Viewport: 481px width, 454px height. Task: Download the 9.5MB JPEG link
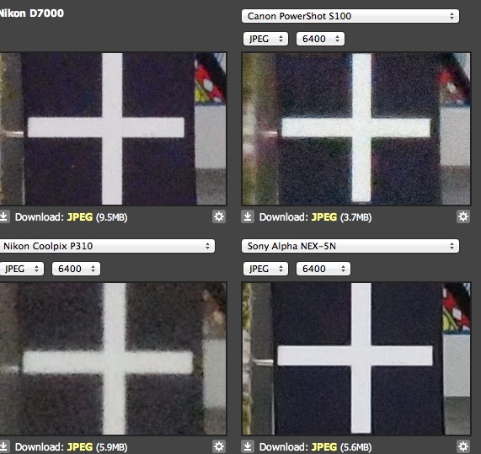[80, 217]
